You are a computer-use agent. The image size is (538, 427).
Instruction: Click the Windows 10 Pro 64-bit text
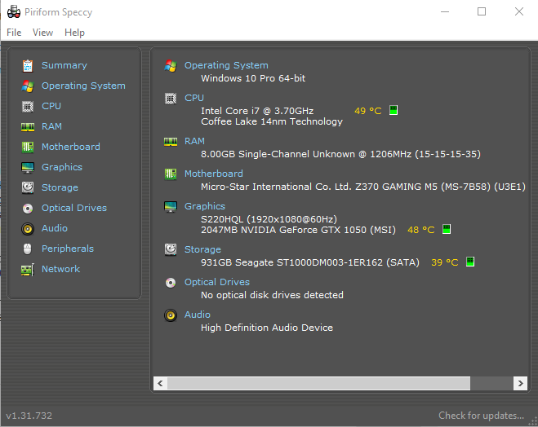[x=253, y=78]
